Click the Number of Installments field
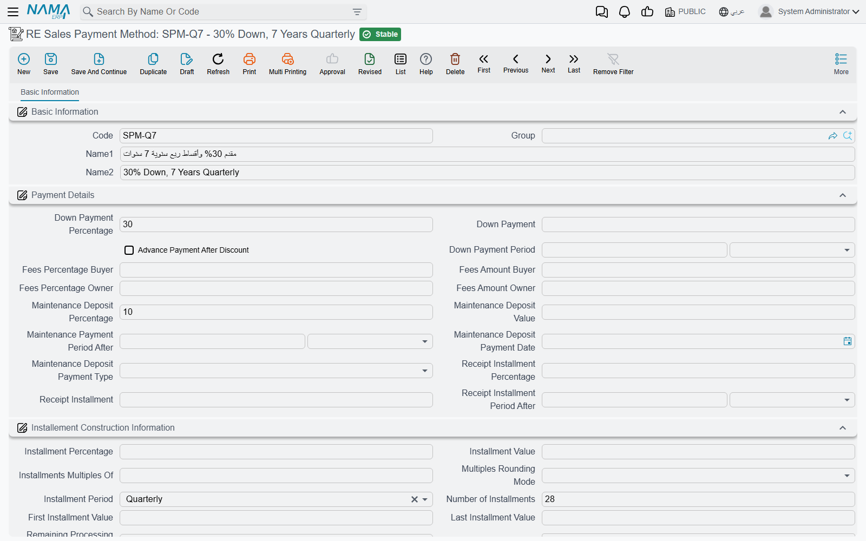The height and width of the screenshot is (541, 866). tap(698, 499)
